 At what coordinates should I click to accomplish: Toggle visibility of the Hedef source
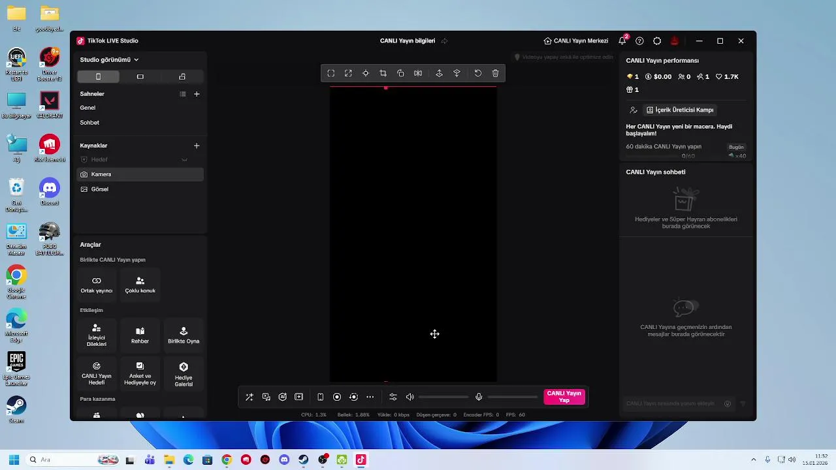[x=184, y=160]
